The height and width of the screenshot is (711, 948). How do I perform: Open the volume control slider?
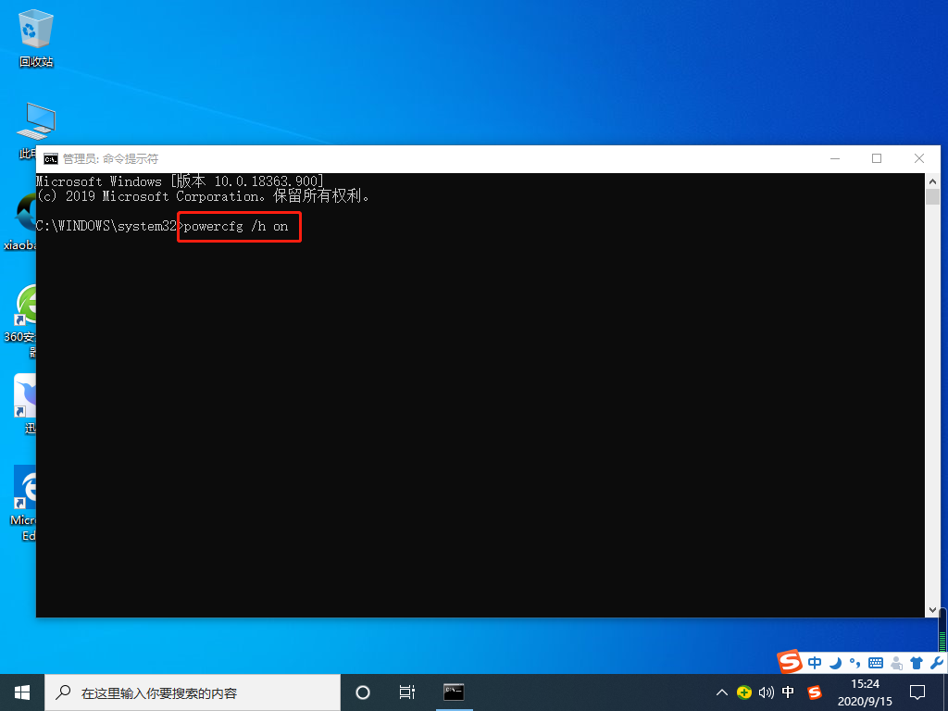[x=765, y=692]
